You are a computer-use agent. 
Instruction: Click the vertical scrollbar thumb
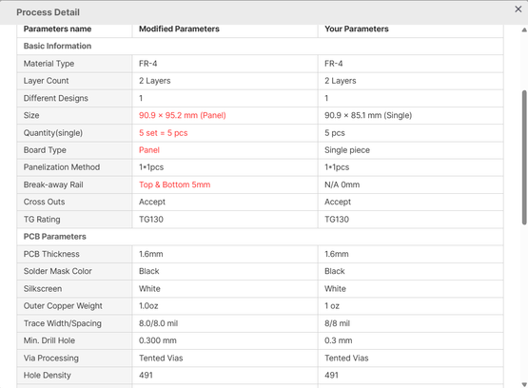click(524, 157)
